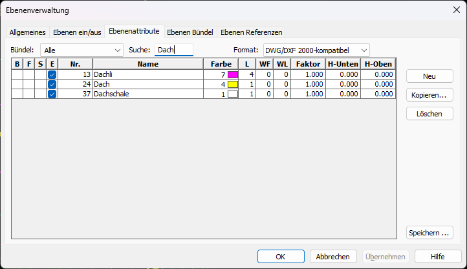Image resolution: width=467 pixels, height=269 pixels.
Task: Click the white color swatch of Dachschale
Action: pyautogui.click(x=233, y=94)
